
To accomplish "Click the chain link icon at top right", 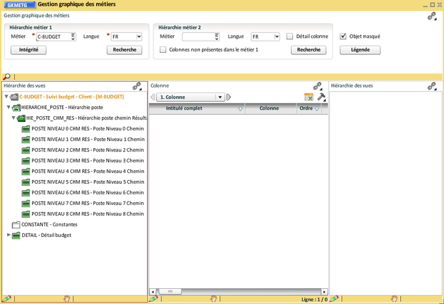I will click(x=432, y=16).
